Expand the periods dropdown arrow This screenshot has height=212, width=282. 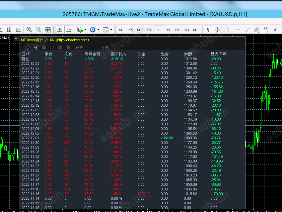[99, 30]
